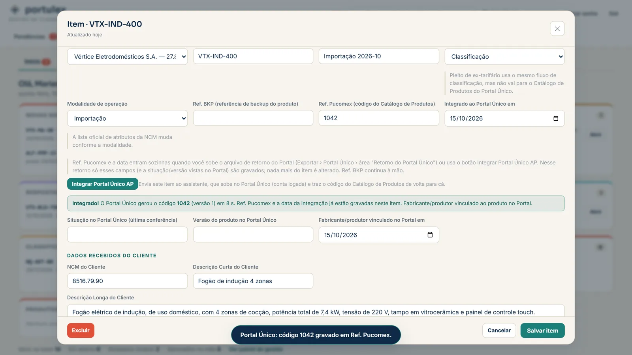Click the Descrição Longa do Cliente text area
The height and width of the screenshot is (355, 632).
pyautogui.click(x=316, y=311)
